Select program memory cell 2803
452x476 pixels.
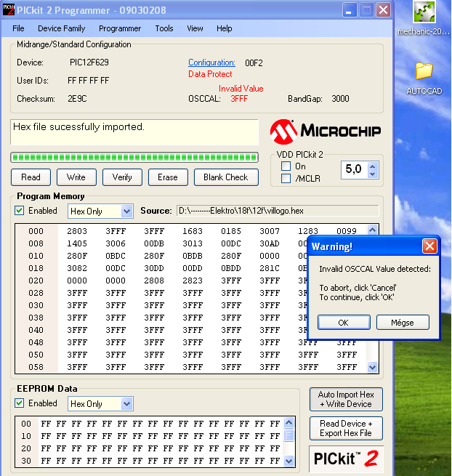tap(77, 231)
